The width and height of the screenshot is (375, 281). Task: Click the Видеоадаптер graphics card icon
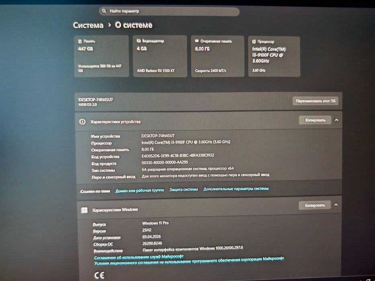[x=139, y=41]
